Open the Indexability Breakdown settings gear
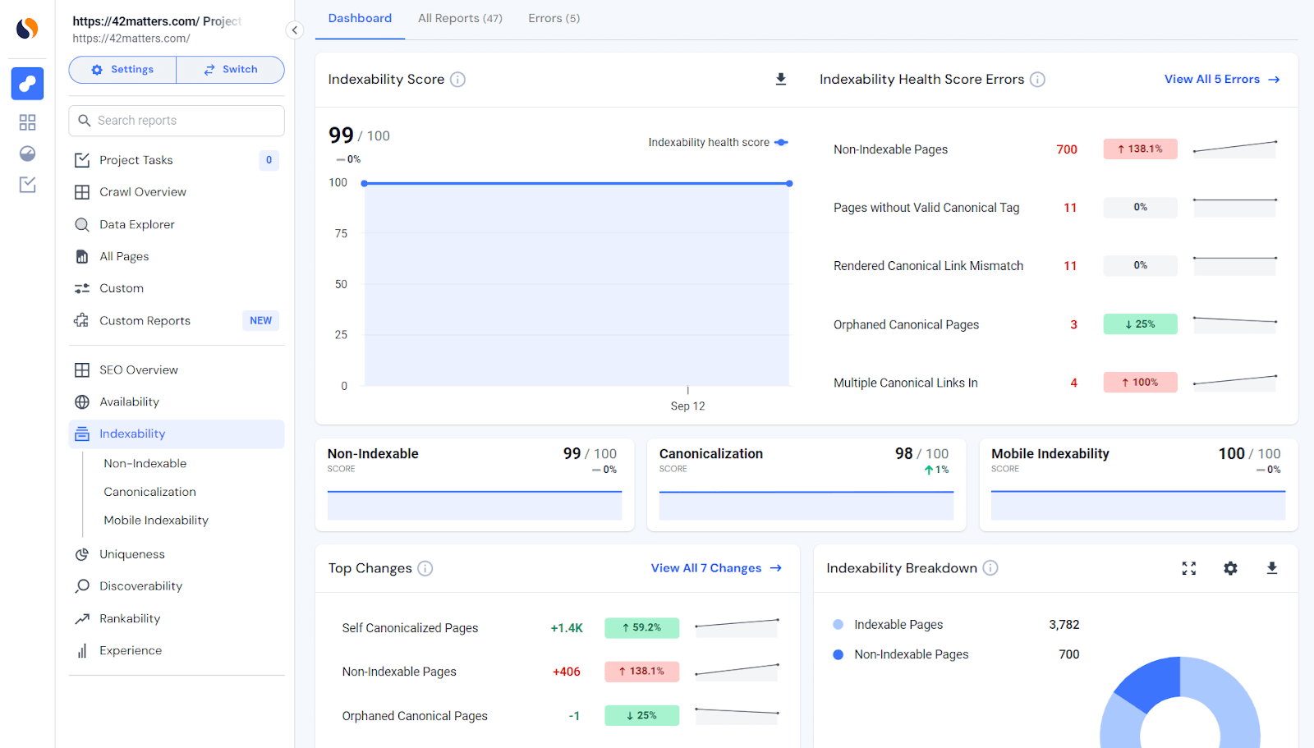 point(1230,567)
